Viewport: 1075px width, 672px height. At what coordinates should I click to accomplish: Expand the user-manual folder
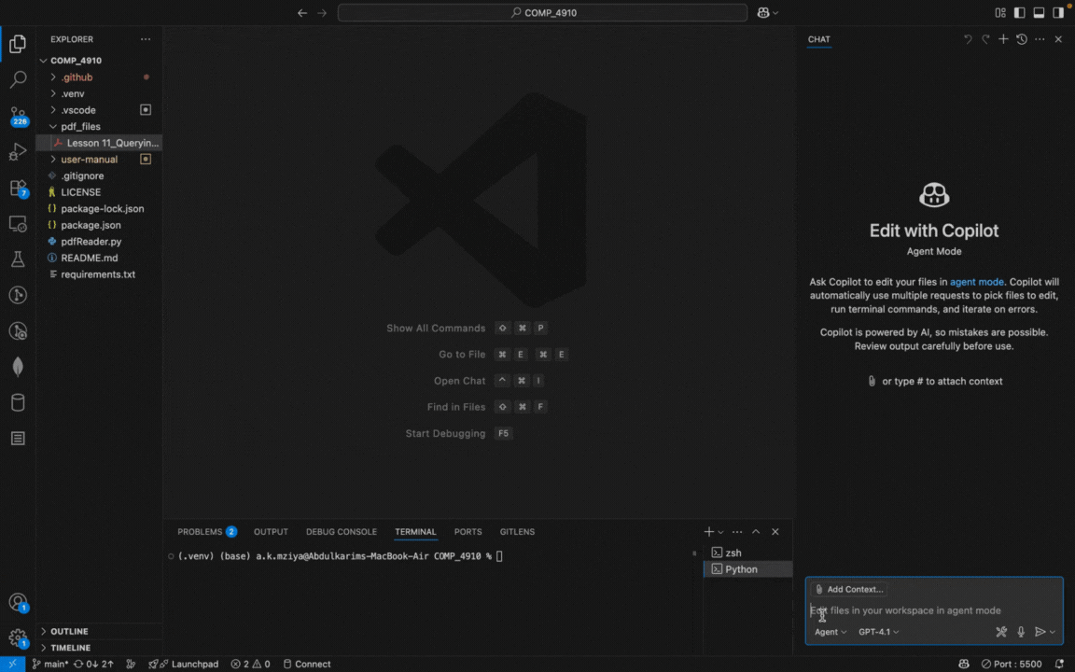tap(89, 160)
